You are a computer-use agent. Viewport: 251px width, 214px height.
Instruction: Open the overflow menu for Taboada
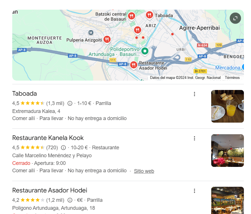click(194, 94)
